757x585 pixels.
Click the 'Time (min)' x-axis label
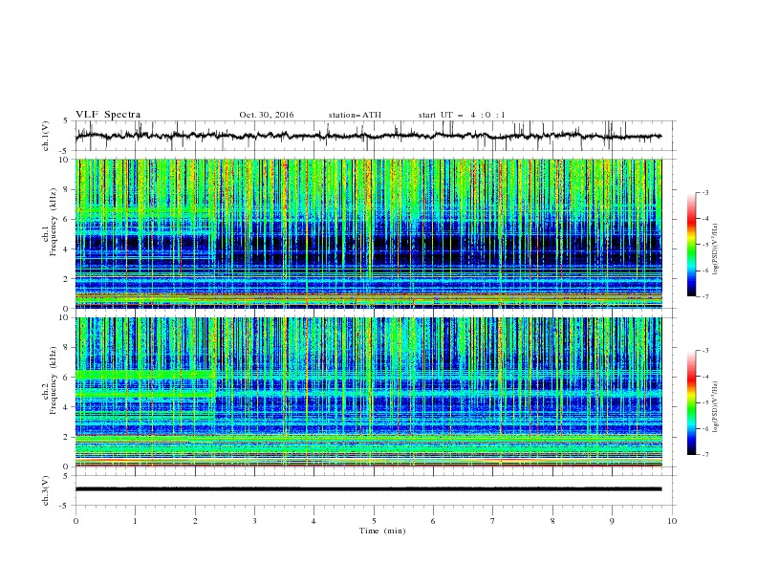(x=382, y=531)
